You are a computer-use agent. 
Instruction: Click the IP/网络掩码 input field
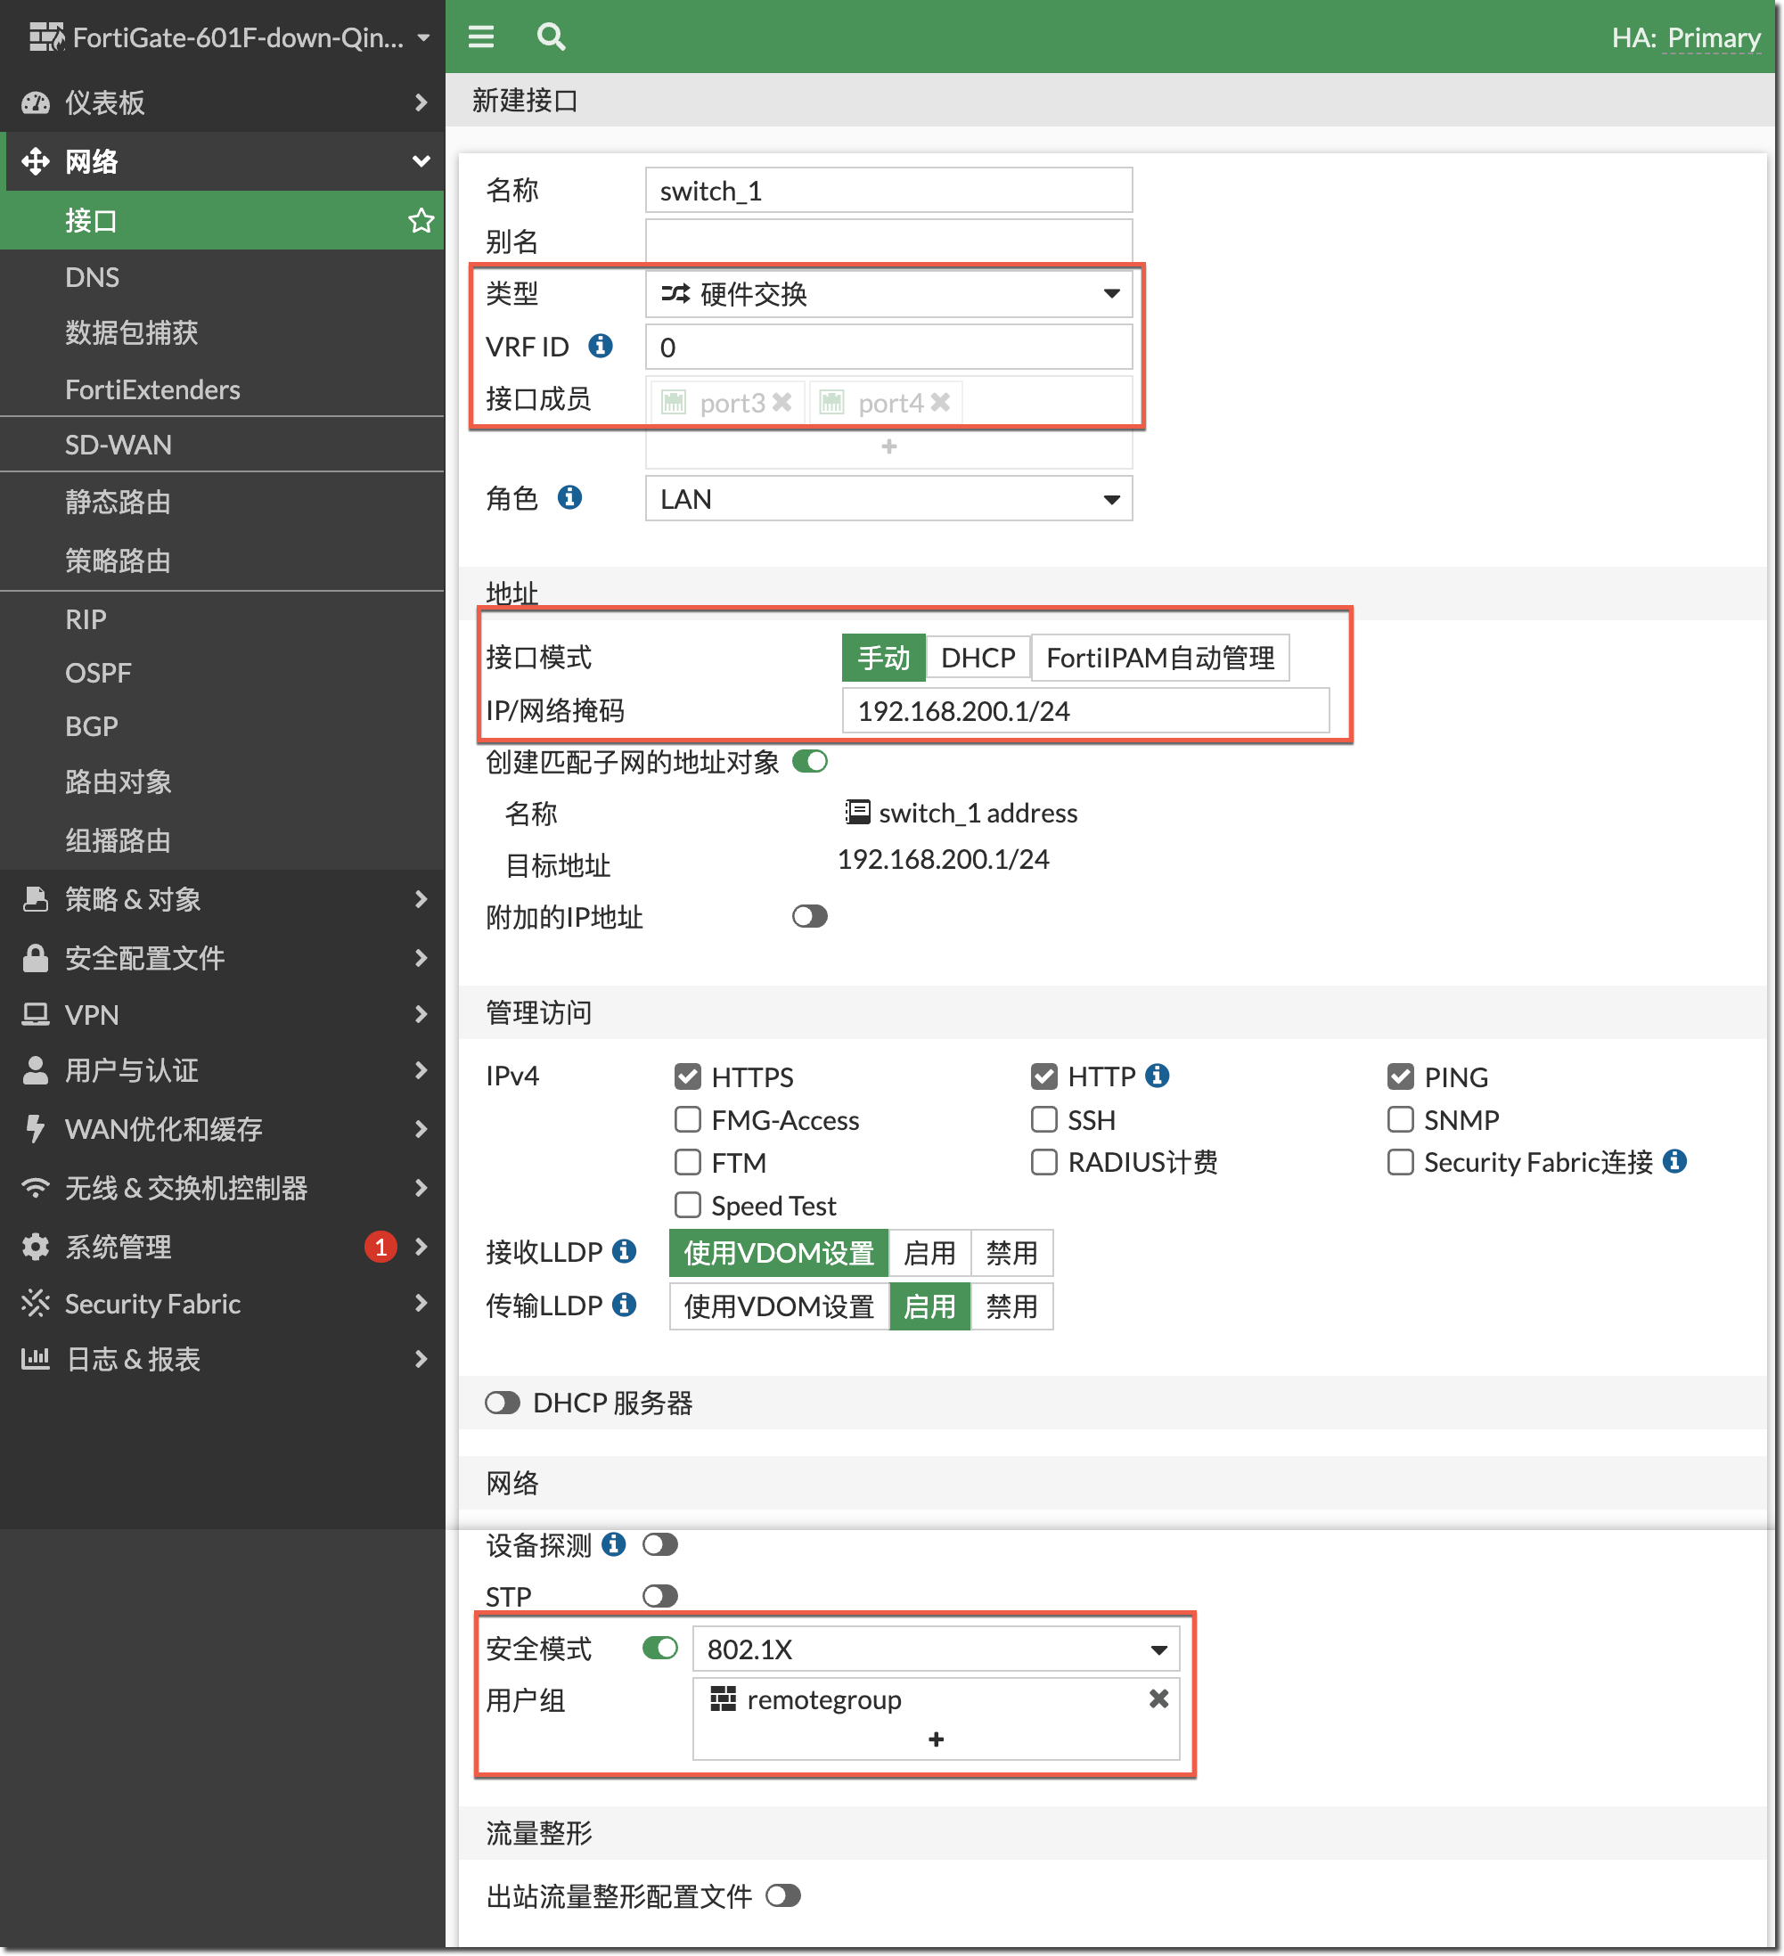coord(1084,711)
